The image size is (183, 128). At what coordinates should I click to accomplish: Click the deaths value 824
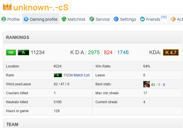coord(108,52)
